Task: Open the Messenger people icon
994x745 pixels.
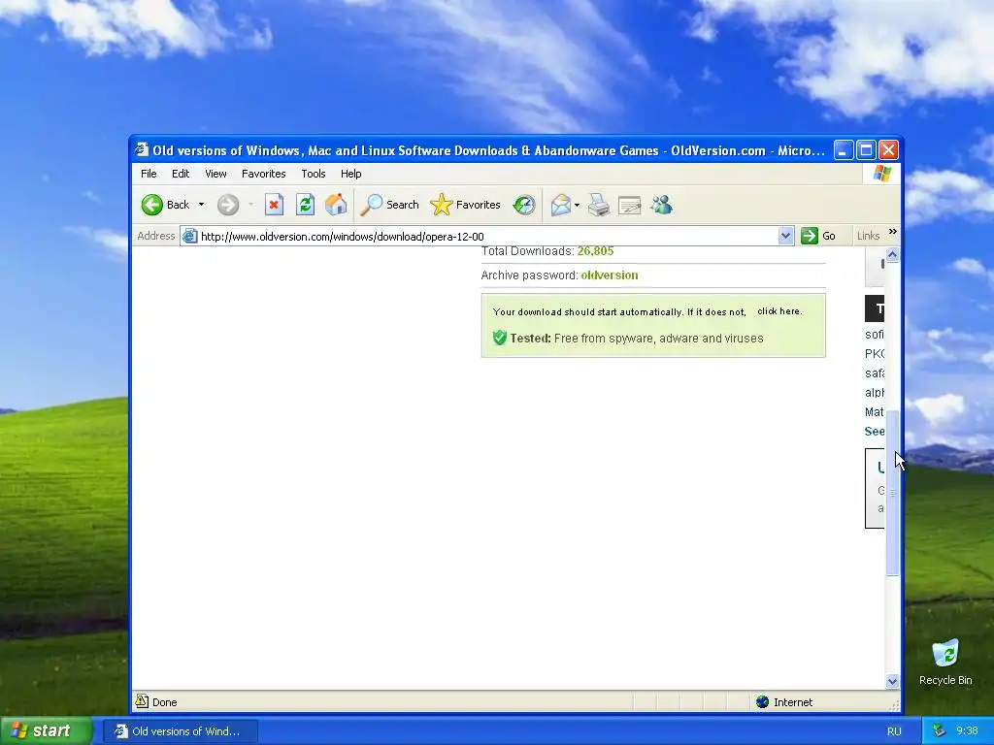Action: point(661,205)
